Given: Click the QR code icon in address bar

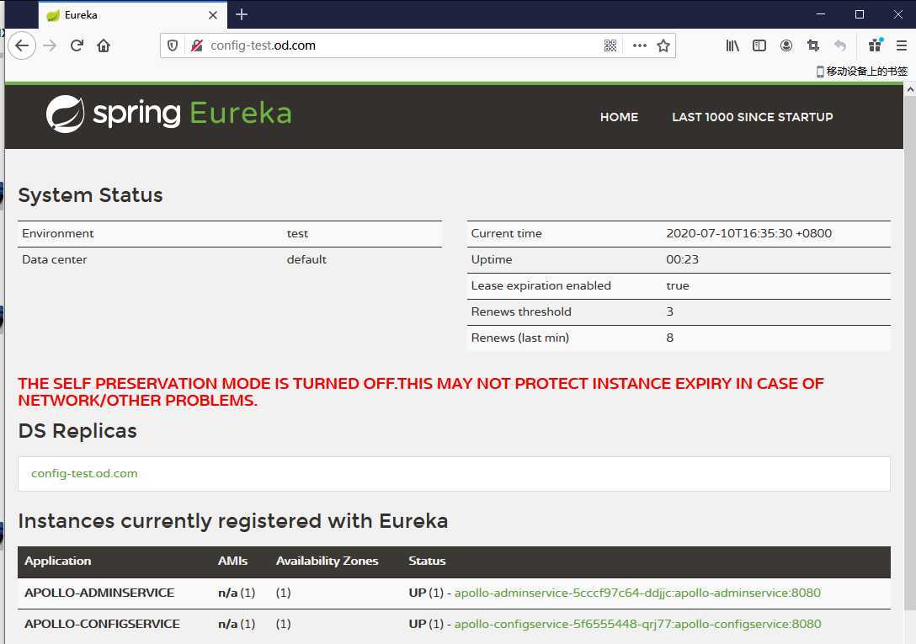Looking at the screenshot, I should (x=610, y=45).
